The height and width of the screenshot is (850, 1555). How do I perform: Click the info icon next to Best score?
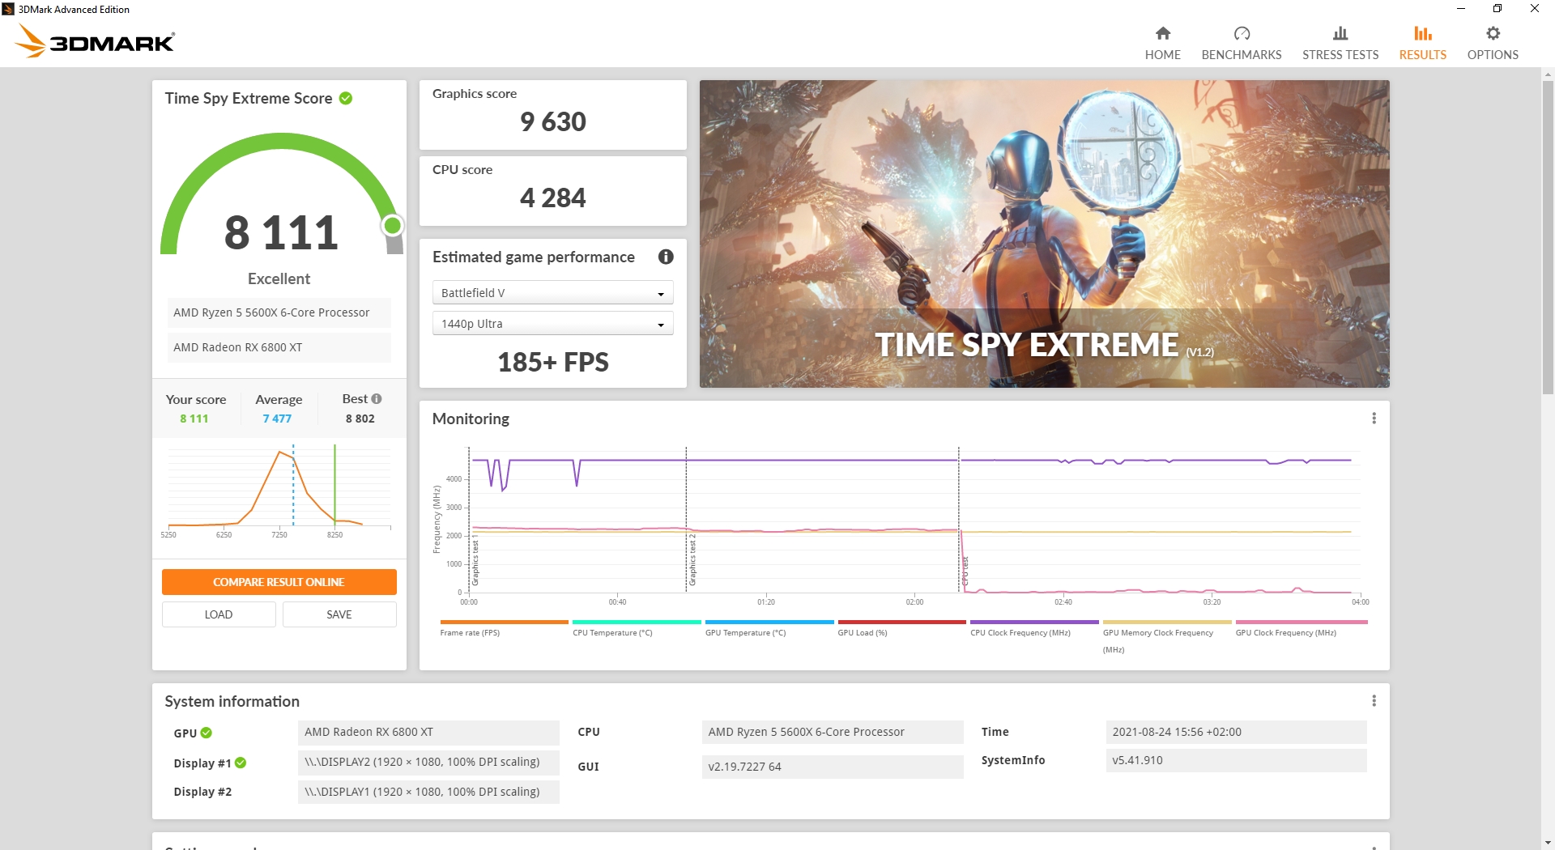(x=377, y=399)
